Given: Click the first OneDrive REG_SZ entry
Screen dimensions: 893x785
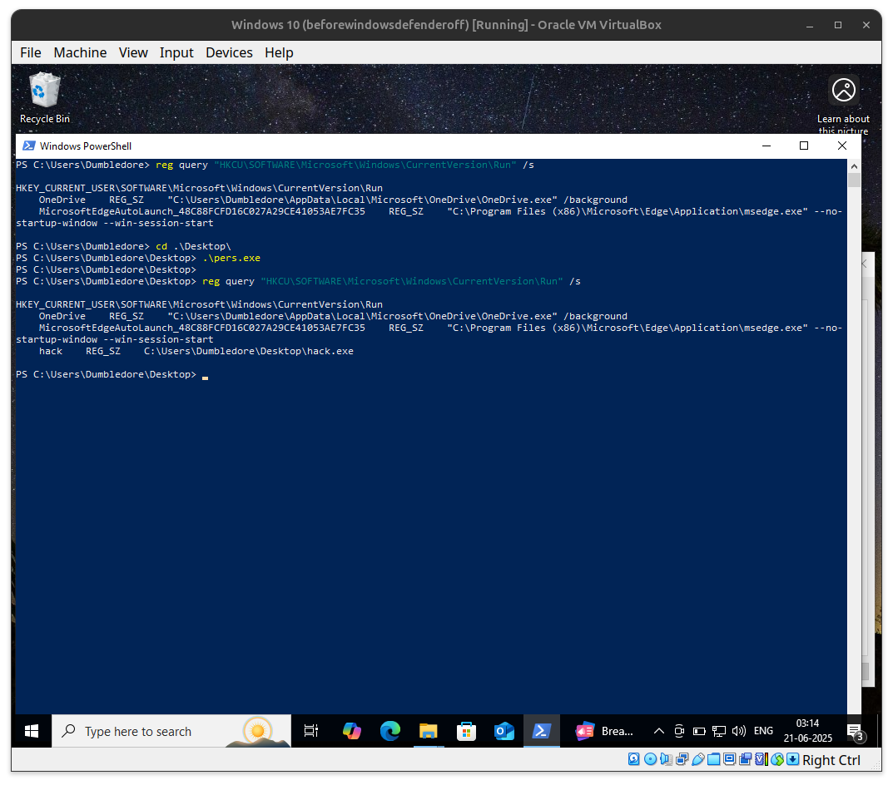Looking at the screenshot, I should click(x=333, y=200).
